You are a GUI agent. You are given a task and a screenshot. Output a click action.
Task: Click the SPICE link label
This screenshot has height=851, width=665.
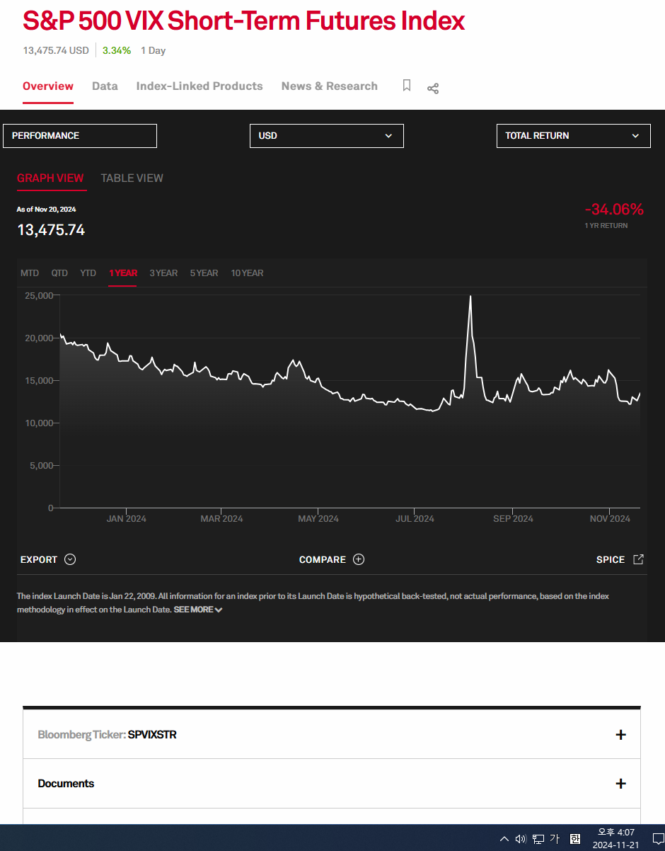[x=611, y=559]
